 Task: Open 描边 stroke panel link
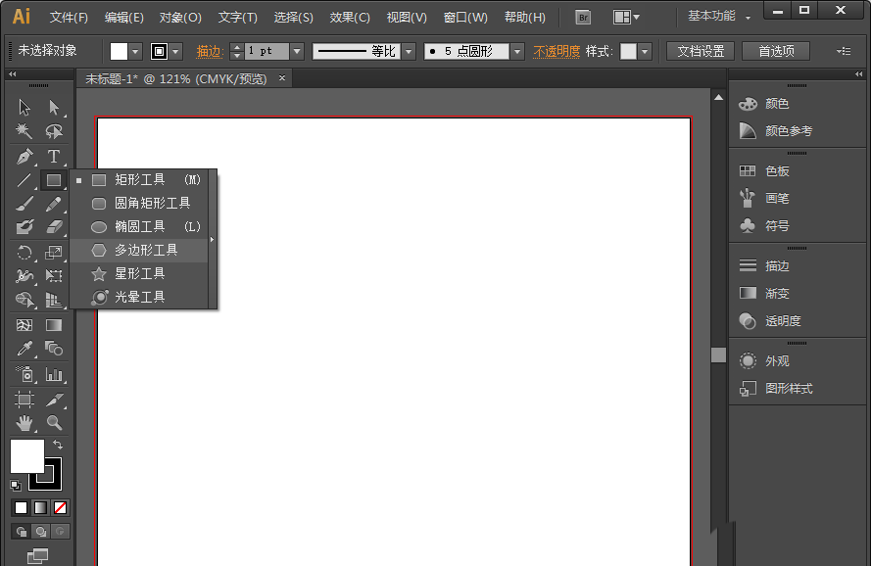(210, 52)
